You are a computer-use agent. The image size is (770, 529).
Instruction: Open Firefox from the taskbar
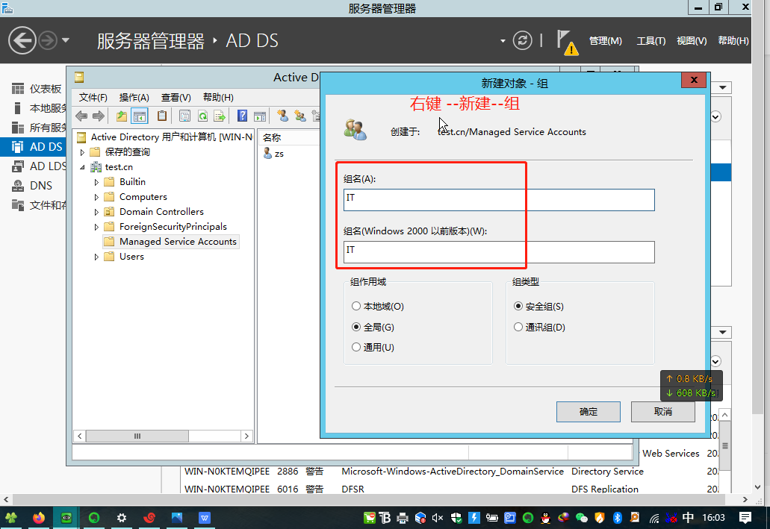[x=38, y=518]
